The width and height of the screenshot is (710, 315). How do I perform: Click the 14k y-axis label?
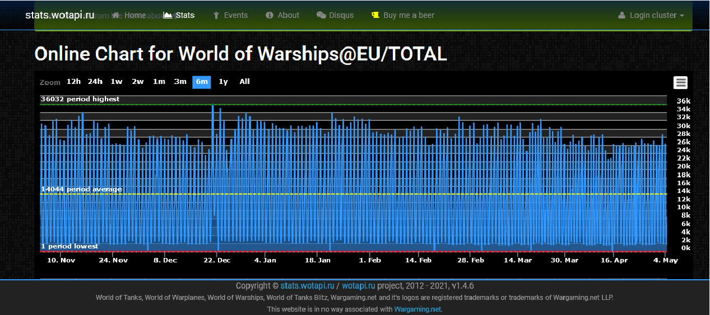click(684, 191)
